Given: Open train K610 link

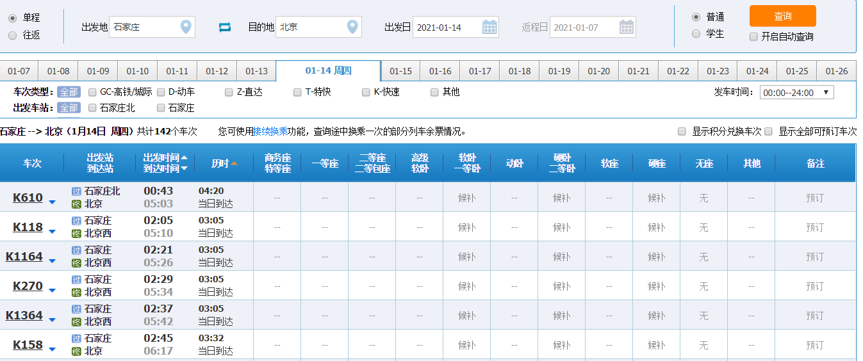Looking at the screenshot, I should click(28, 198).
